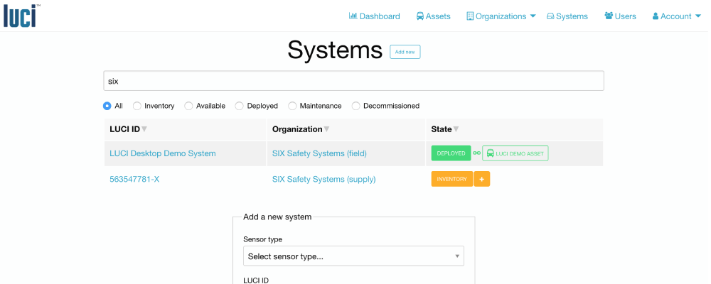The height and width of the screenshot is (284, 711).
Task: Open the Dashboard menu item
Action: point(375,16)
